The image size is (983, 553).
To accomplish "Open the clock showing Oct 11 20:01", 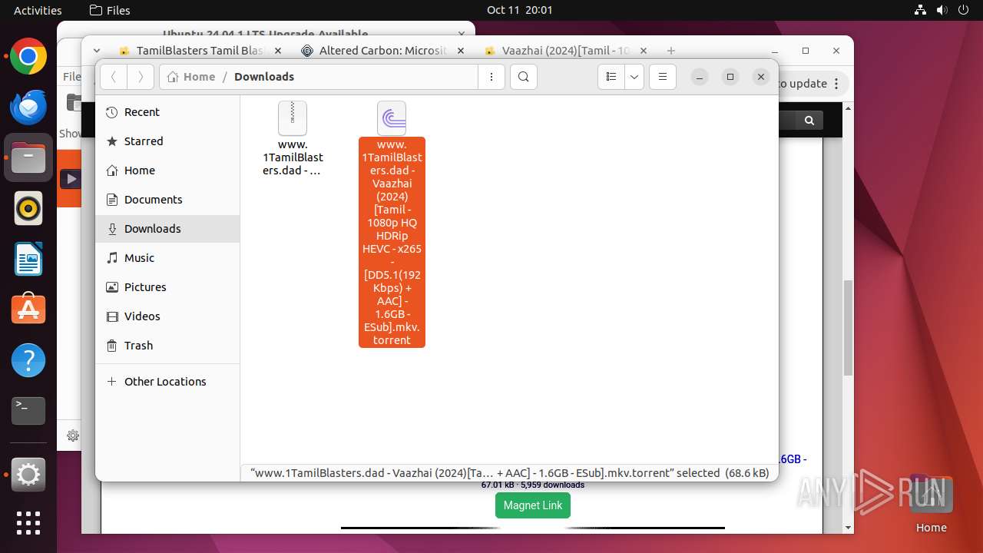I will coord(519,10).
